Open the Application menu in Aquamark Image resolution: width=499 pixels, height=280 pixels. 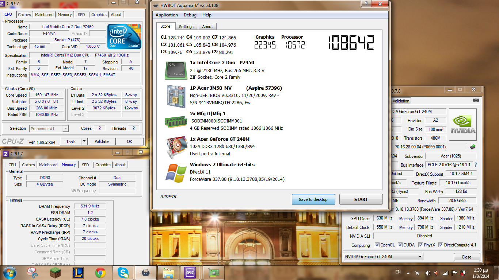coord(167,15)
